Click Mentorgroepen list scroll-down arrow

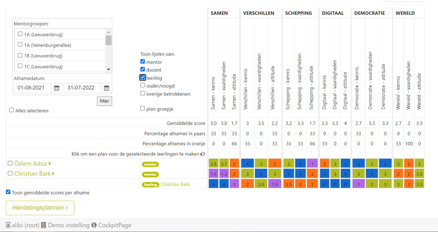click(x=109, y=69)
